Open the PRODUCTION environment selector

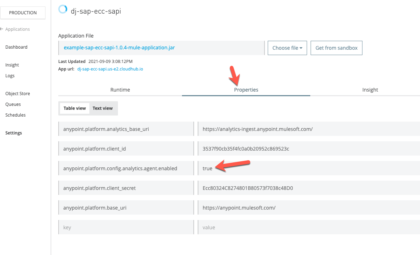coord(23,13)
